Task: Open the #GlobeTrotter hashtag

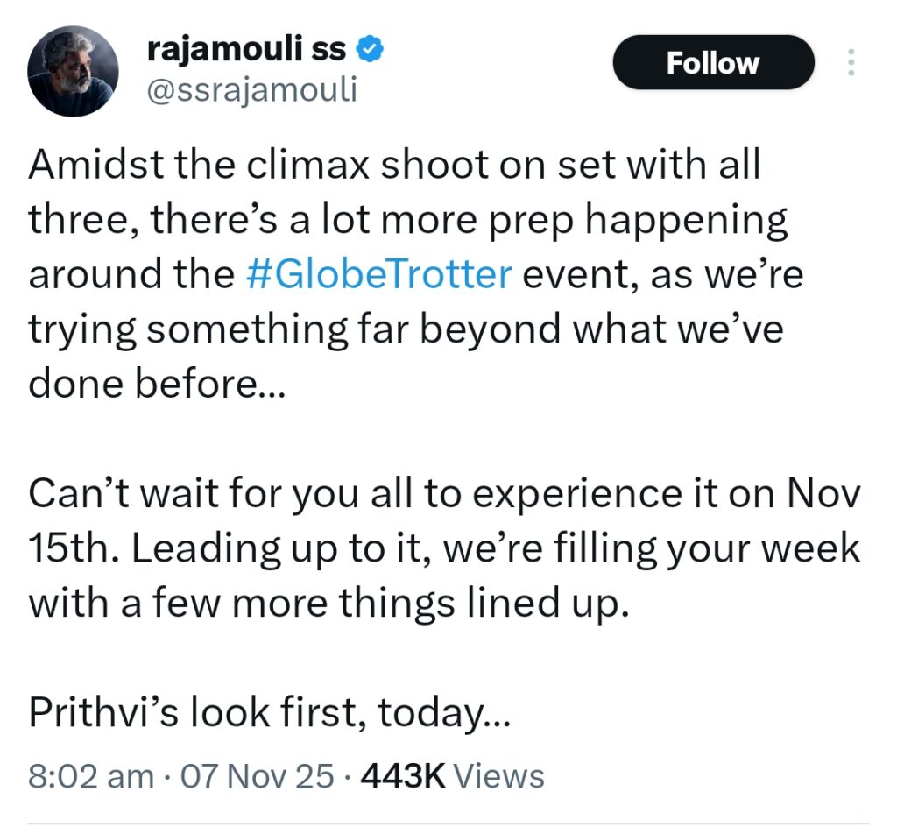Action: coord(378,274)
